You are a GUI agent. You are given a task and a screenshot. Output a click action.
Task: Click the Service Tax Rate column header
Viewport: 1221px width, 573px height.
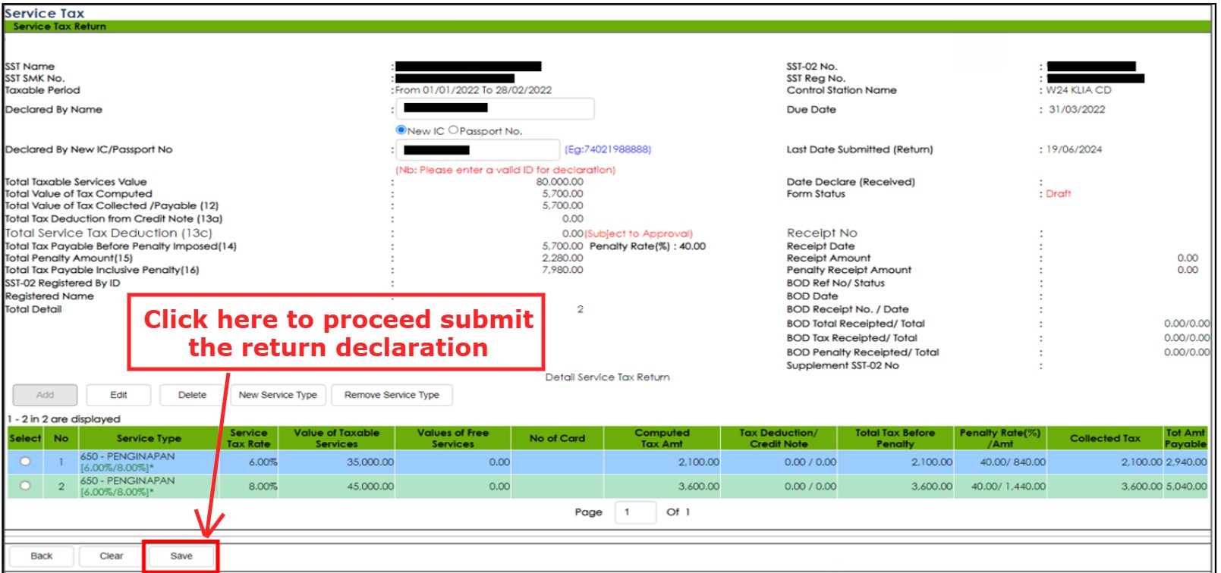[249, 438]
